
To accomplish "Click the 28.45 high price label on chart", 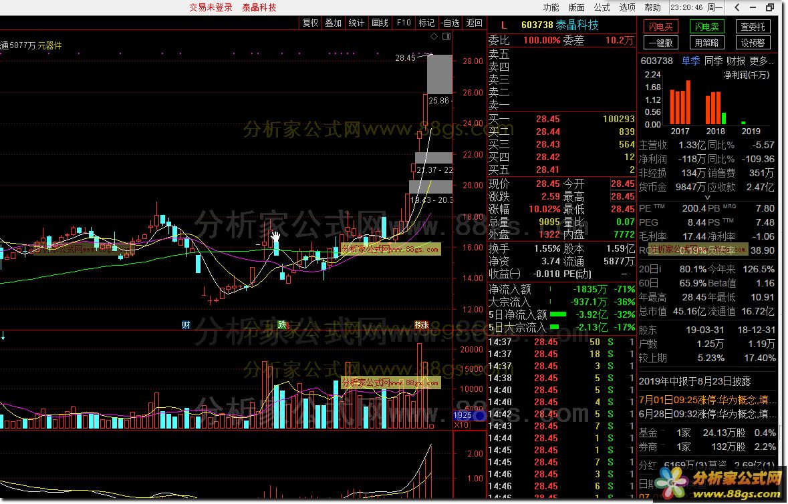I will pyautogui.click(x=405, y=57).
